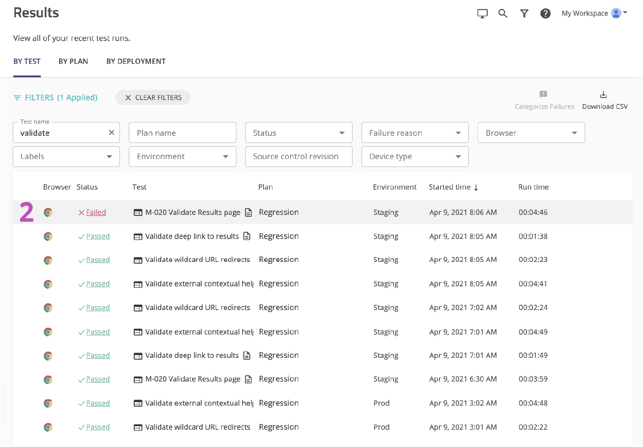This screenshot has width=643, height=447.
Task: Select the BY DEPLOYMENT tab
Action: pyautogui.click(x=136, y=61)
